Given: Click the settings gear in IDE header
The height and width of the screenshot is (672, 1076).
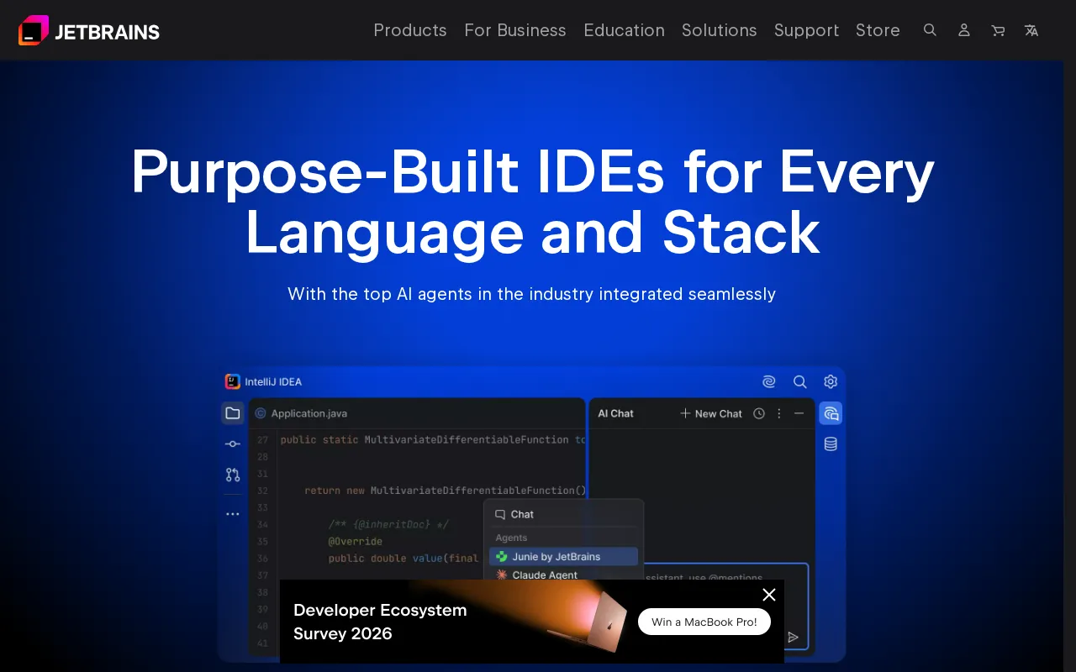Looking at the screenshot, I should click(x=831, y=381).
